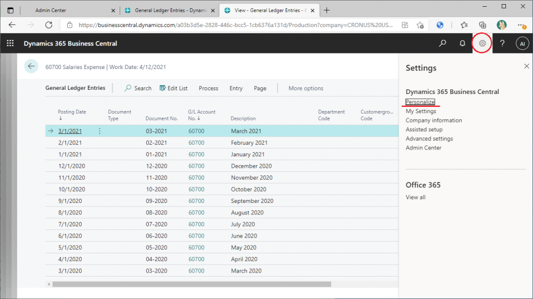Show More options in action bar
The width and height of the screenshot is (533, 299).
coord(306,88)
